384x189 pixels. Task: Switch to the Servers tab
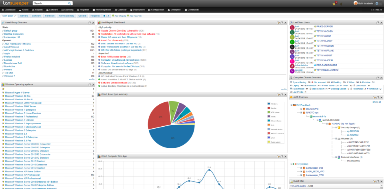point(24,16)
